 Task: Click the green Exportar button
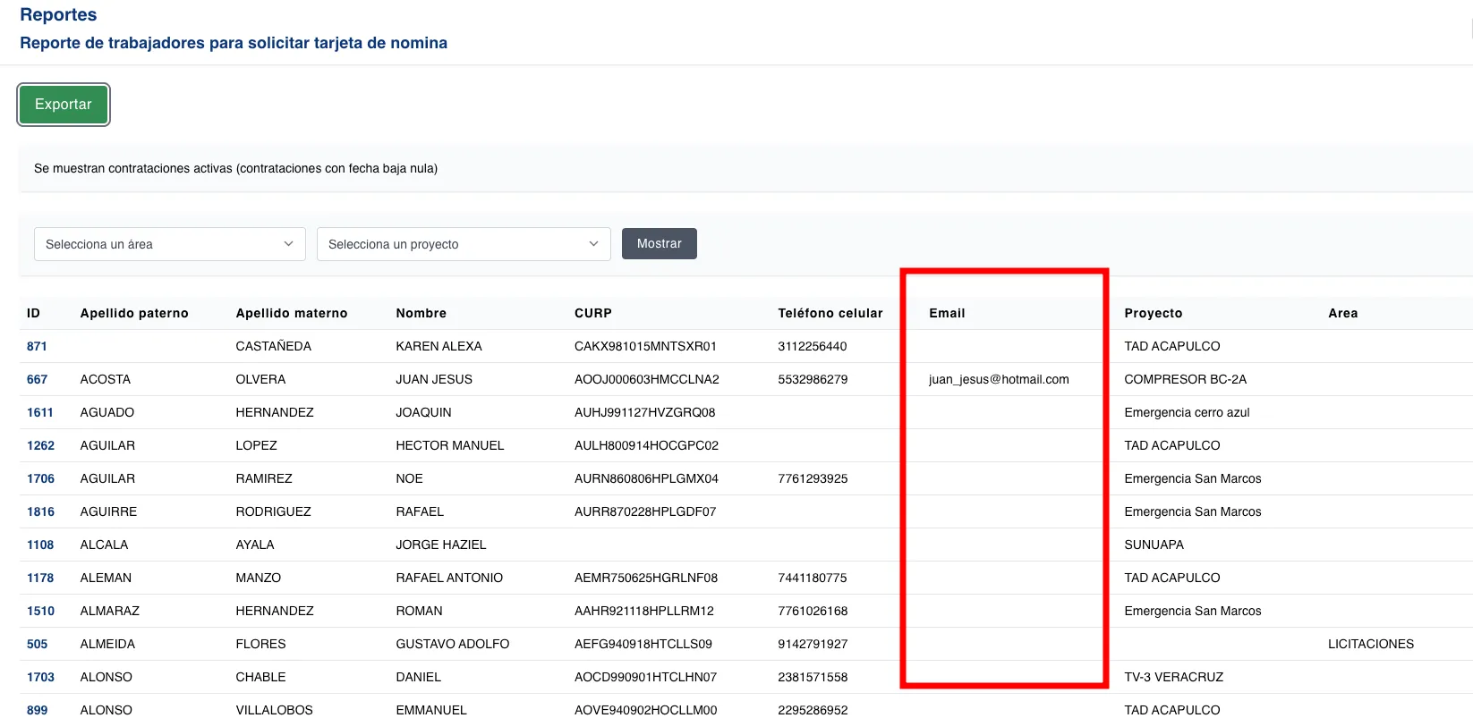[63, 105]
